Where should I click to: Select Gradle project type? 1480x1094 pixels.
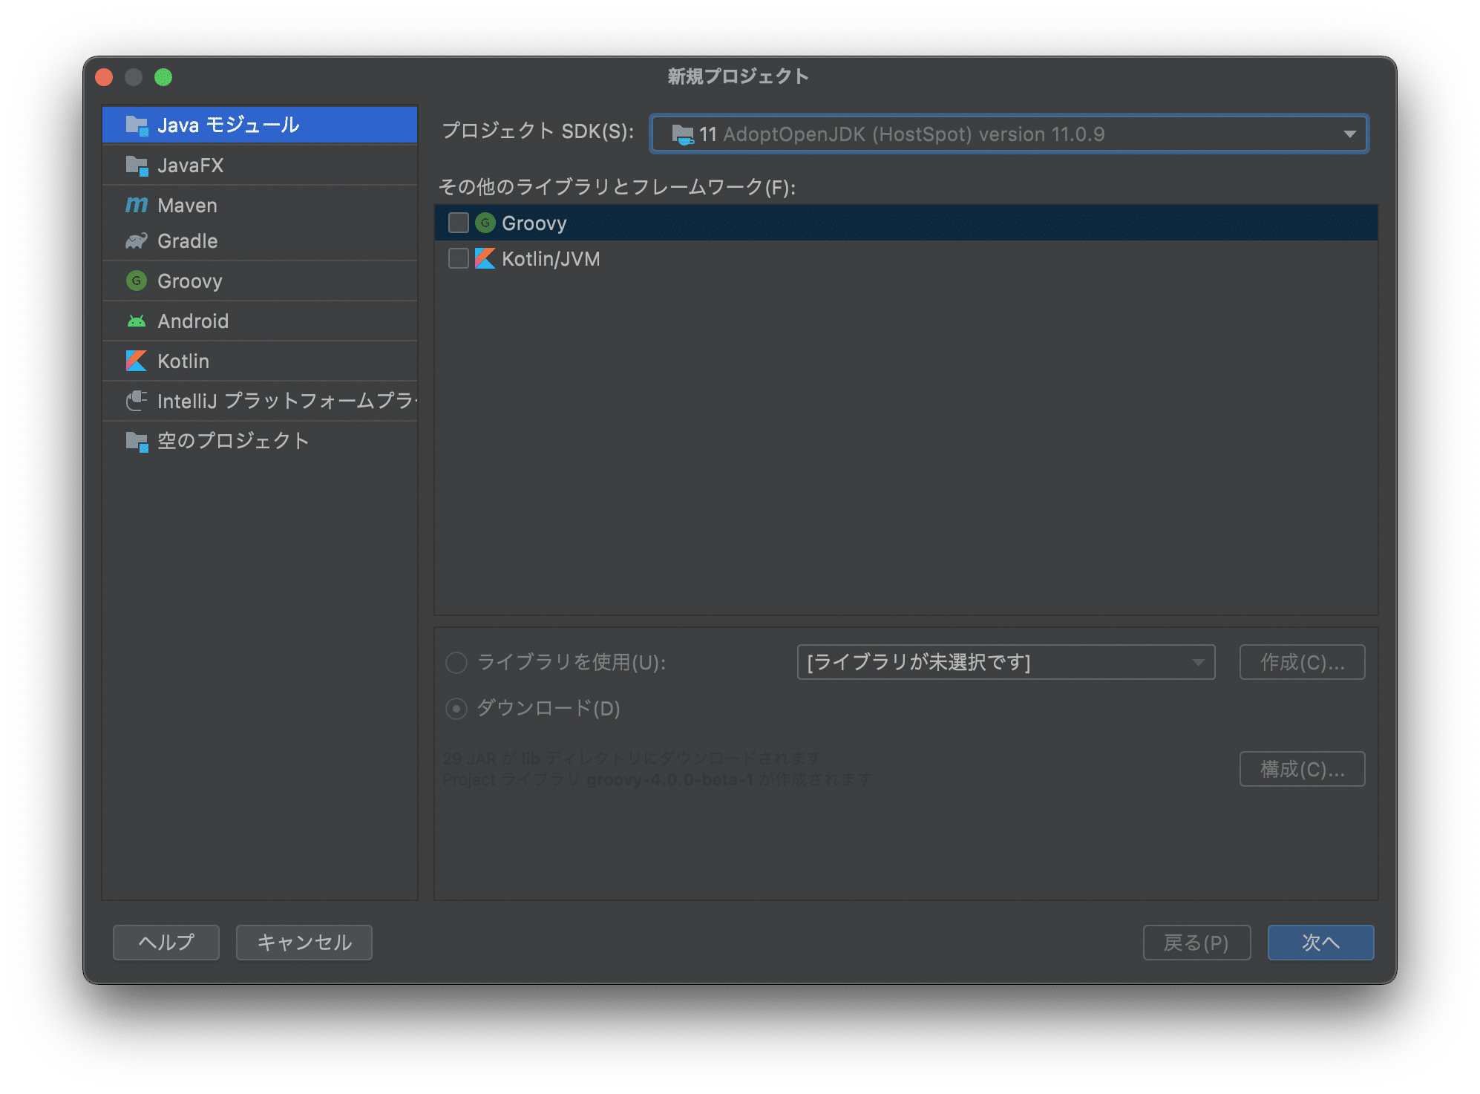coord(260,241)
